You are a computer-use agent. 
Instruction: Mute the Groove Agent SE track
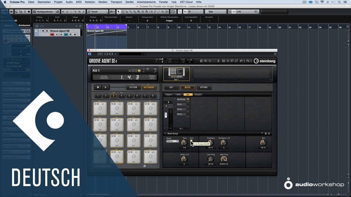pos(43,31)
